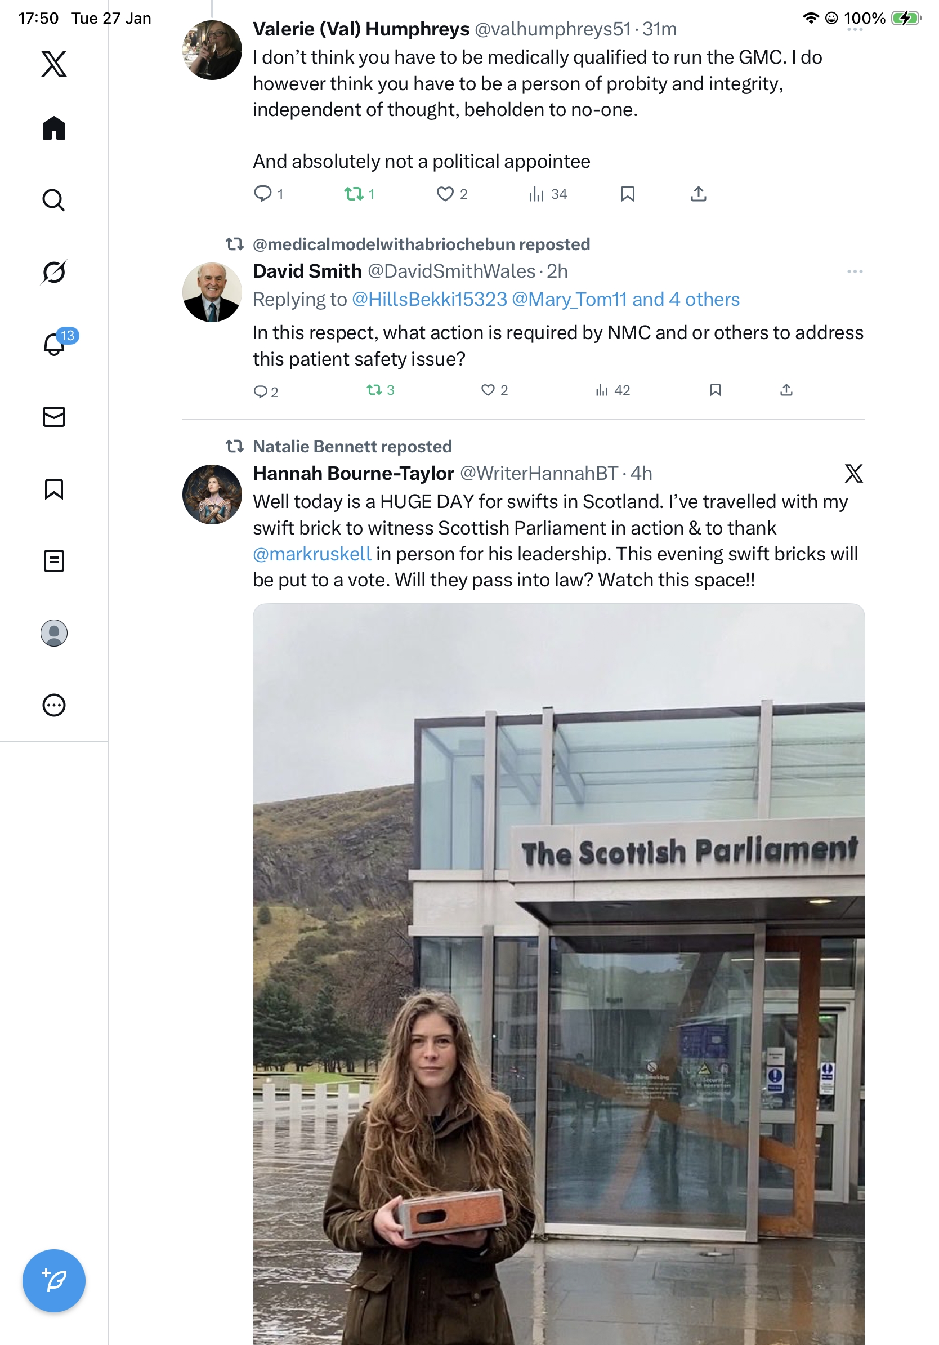The width and height of the screenshot is (939, 1345).
Task: Tap the compose post button
Action: pos(54,1281)
